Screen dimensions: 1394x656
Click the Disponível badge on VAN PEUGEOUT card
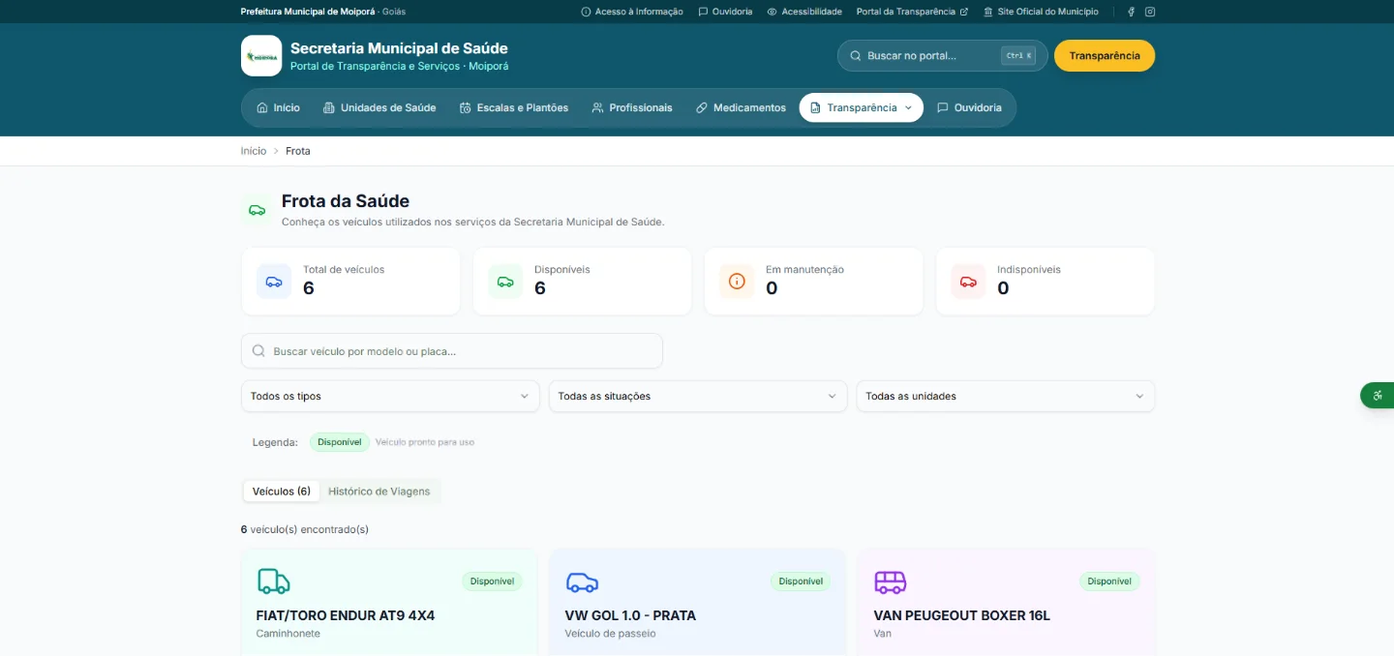1109,581
